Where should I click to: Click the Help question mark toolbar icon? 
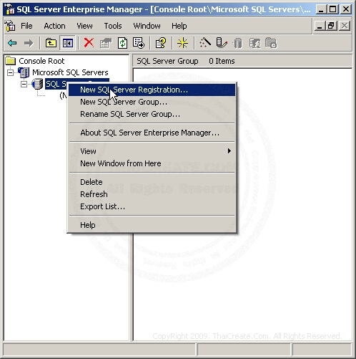click(x=161, y=43)
